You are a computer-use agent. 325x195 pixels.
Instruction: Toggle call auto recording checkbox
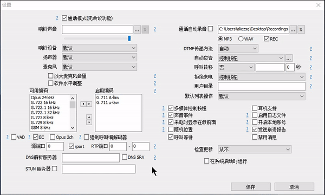coord(210,29)
